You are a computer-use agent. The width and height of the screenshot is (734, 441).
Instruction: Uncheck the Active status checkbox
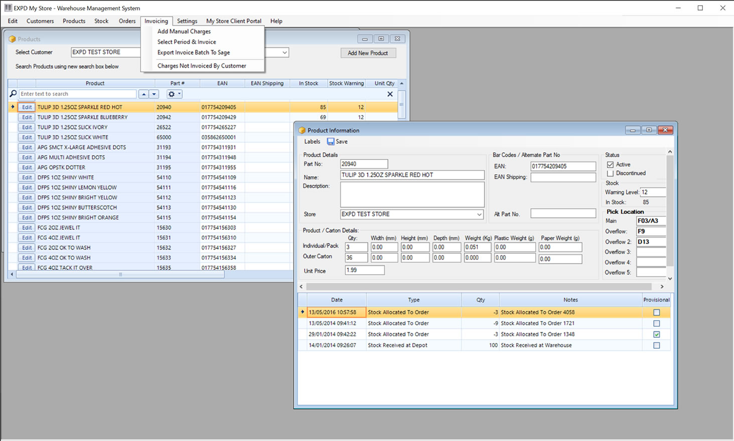(x=610, y=164)
